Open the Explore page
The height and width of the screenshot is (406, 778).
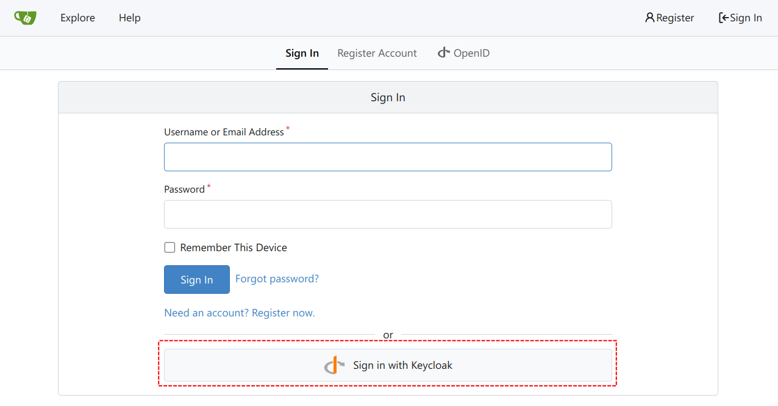(77, 18)
